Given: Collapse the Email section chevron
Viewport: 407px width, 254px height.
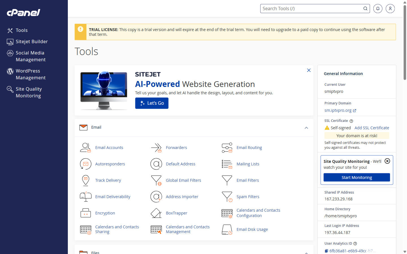Looking at the screenshot, I should [306, 128].
